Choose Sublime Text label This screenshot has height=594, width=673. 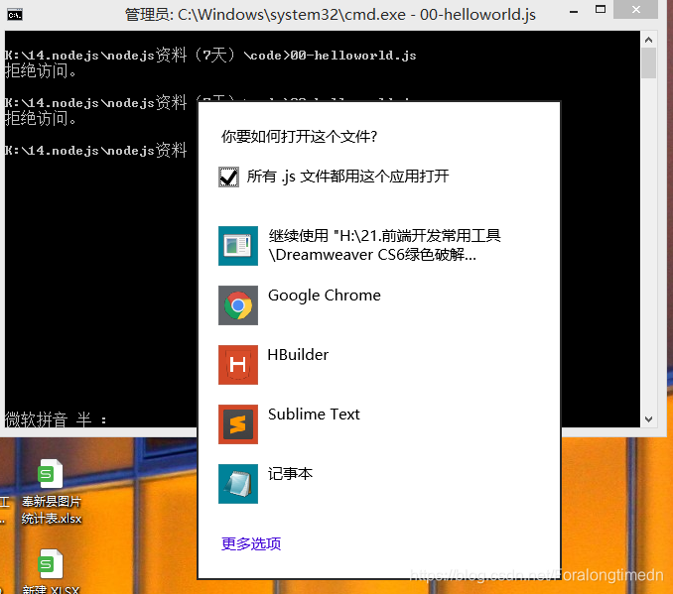coord(314,415)
